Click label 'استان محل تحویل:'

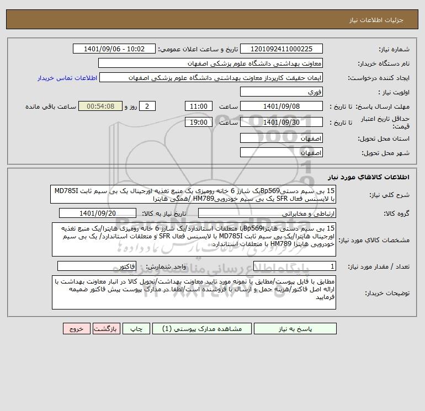pos(384,138)
